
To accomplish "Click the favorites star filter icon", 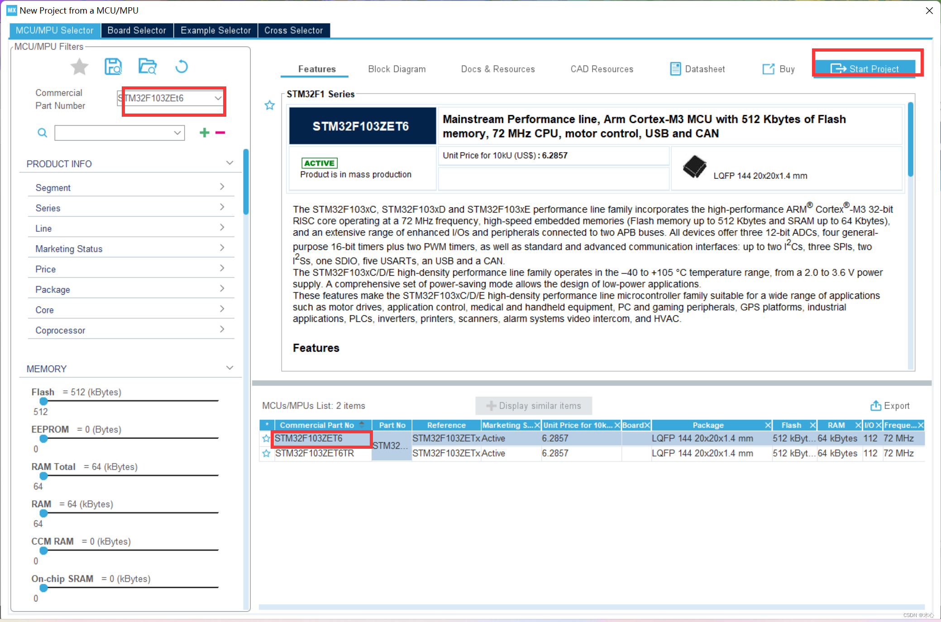I will 80,67.
